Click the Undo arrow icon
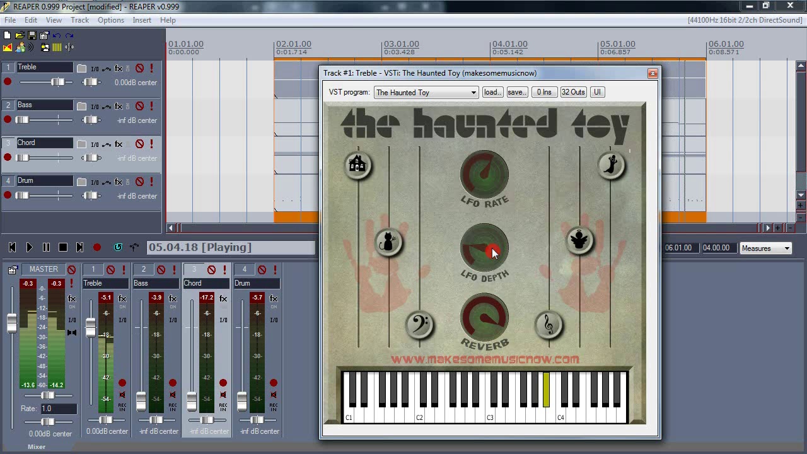This screenshot has height=454, width=807. (x=57, y=35)
